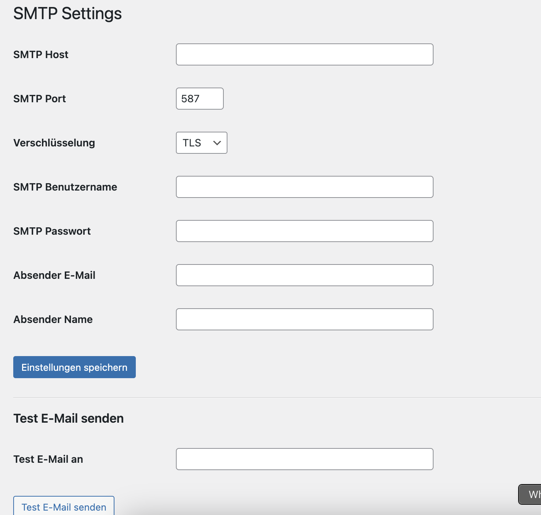Click the SMTP Benutzername label
Viewport: 541px width, 515px height.
[x=65, y=187]
